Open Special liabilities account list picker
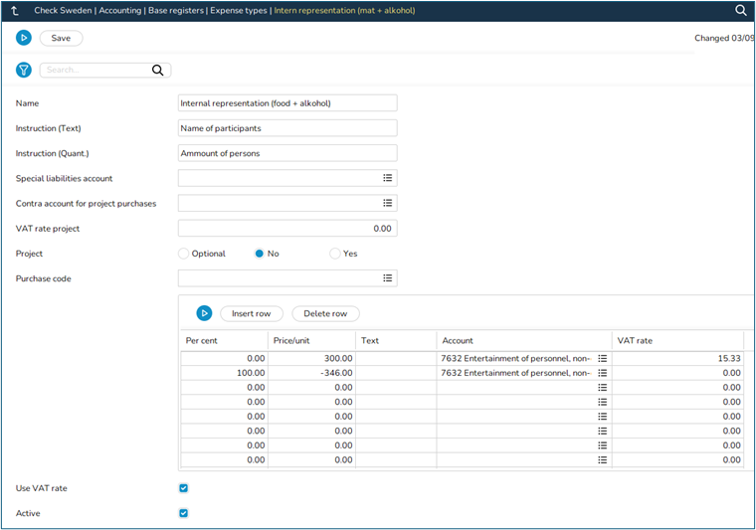The height and width of the screenshot is (530, 756). [x=388, y=179]
